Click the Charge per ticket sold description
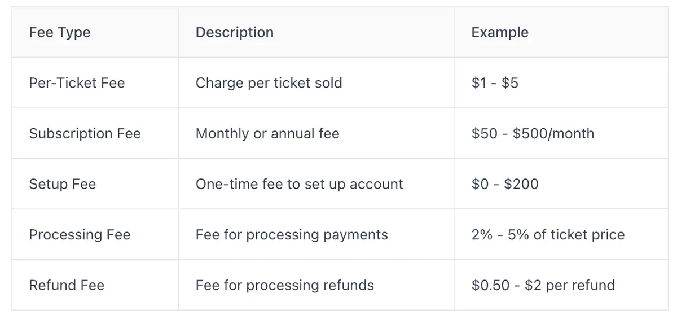Screen dimensions: 677x319 pyautogui.click(x=269, y=83)
